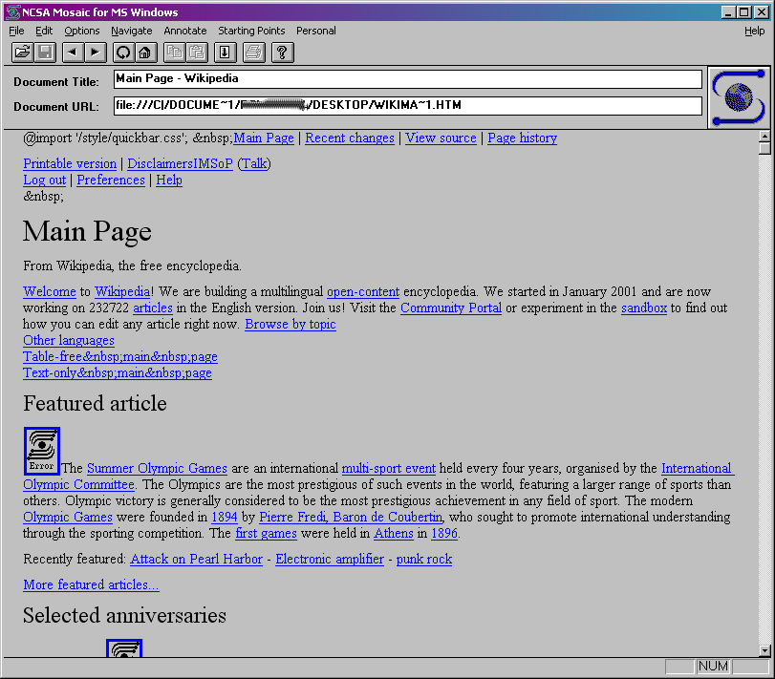
Task: Print the page using the printer icon
Action: (x=251, y=53)
